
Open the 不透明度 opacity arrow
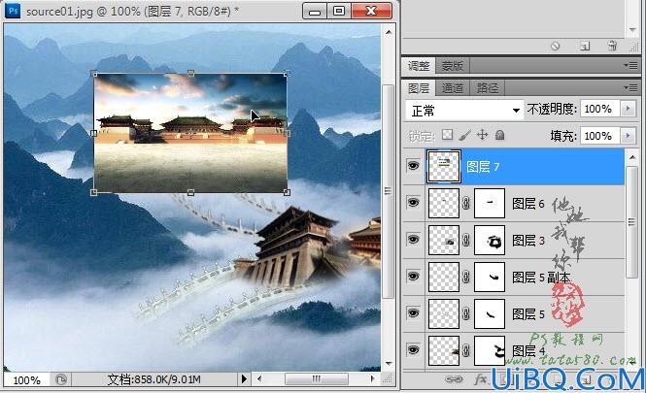629,109
